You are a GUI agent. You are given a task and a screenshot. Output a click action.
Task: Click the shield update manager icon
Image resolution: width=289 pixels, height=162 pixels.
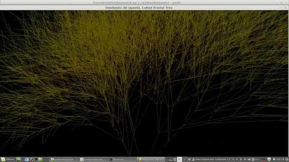(269, 159)
